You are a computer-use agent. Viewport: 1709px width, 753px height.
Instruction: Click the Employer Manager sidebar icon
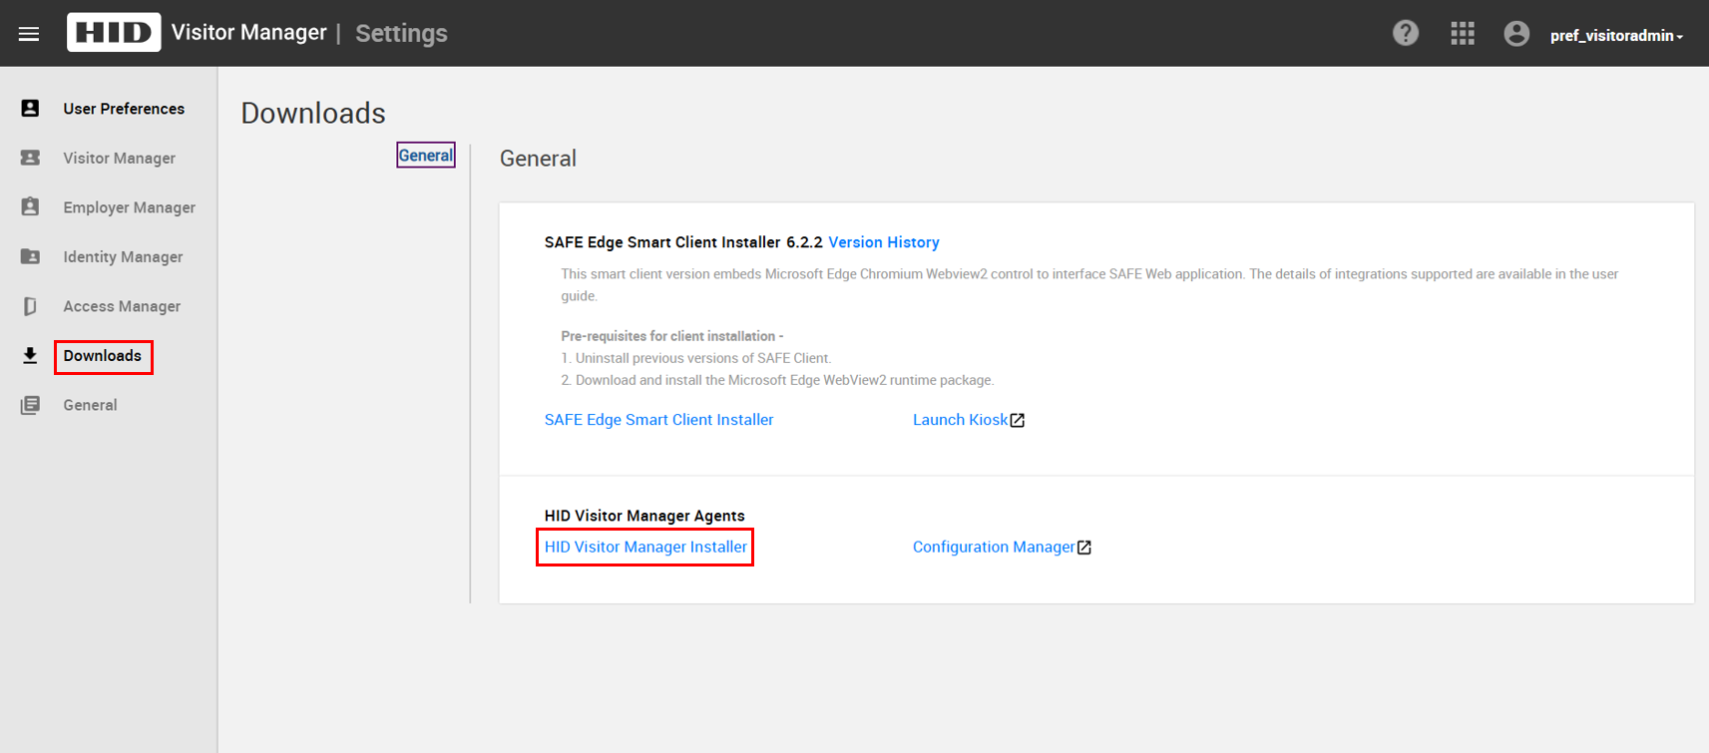pyautogui.click(x=31, y=207)
